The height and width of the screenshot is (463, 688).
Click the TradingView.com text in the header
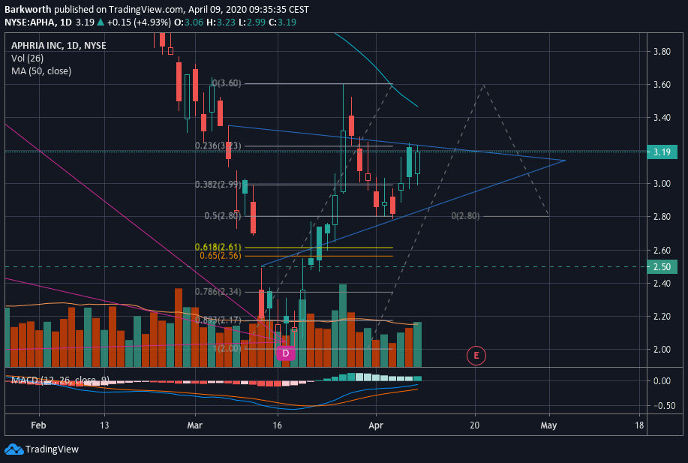coord(146,9)
